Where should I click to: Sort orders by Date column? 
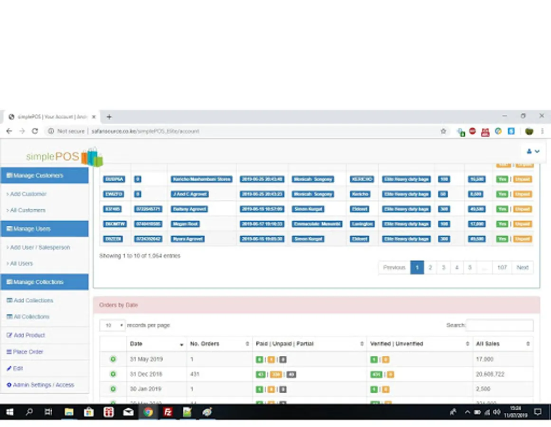[156, 344]
